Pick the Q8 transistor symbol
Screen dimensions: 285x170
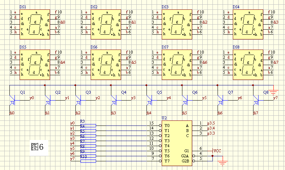[x=257, y=100]
